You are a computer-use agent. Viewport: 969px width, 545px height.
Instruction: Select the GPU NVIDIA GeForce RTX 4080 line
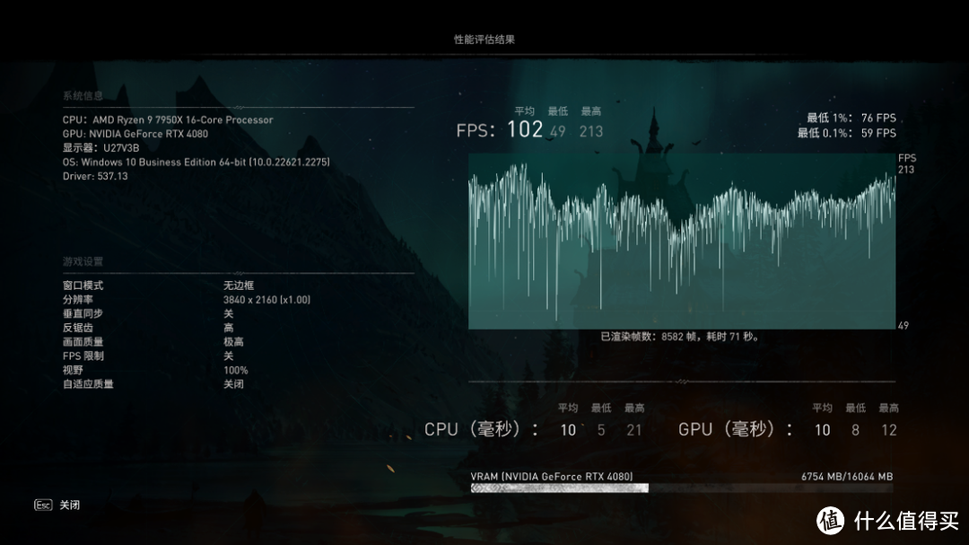[135, 134]
